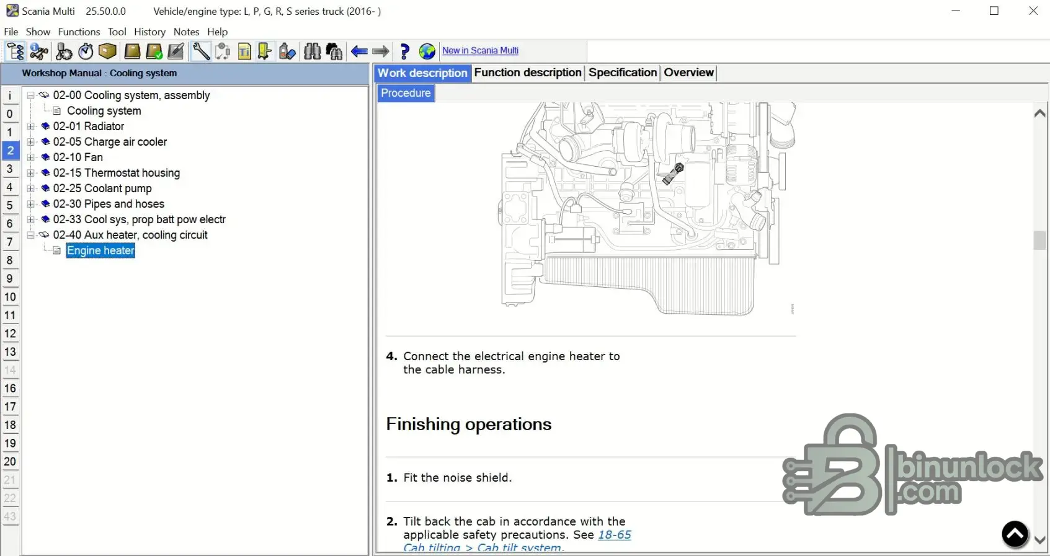Select main group 5 in the sidebar
The height and width of the screenshot is (556, 1050).
(10, 205)
